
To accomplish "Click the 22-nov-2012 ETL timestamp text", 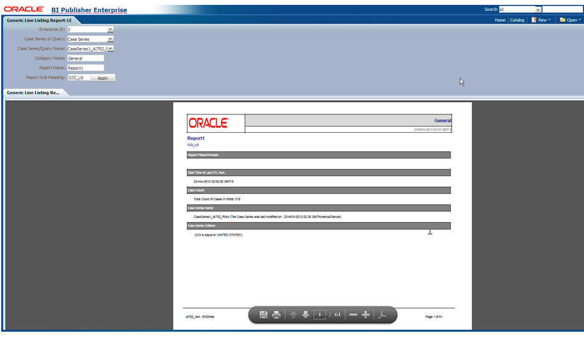I will pyautogui.click(x=213, y=181).
